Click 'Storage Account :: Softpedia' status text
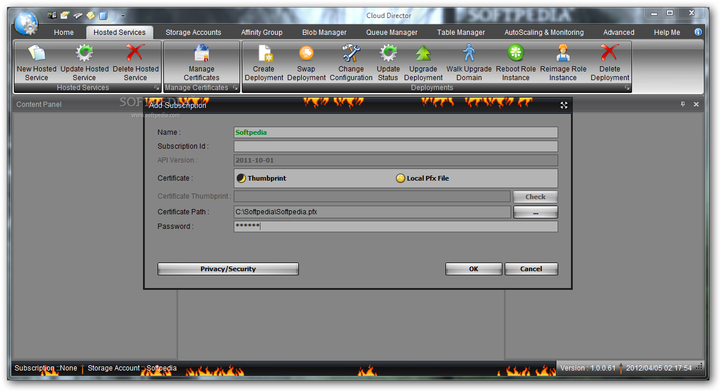This screenshot has height=392, width=721. point(132,368)
